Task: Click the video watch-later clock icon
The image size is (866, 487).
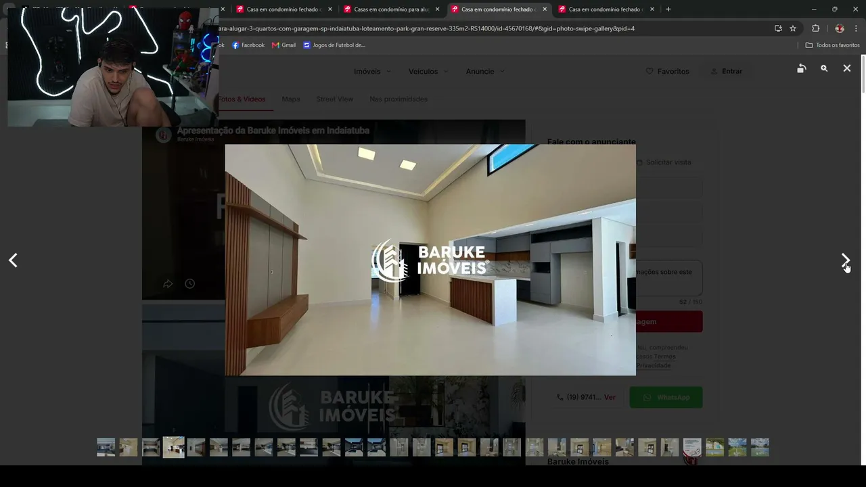Action: [190, 284]
